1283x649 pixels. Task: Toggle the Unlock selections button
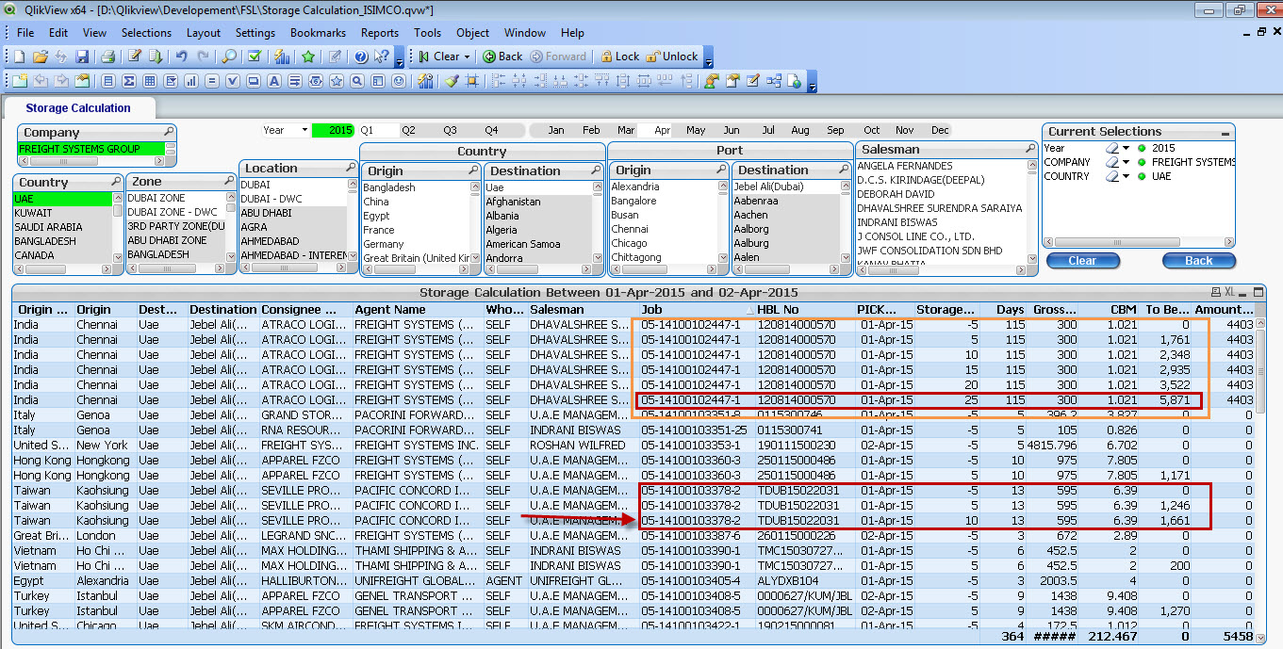pyautogui.click(x=671, y=57)
